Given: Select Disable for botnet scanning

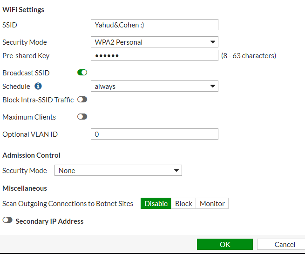Looking at the screenshot, I should (x=156, y=204).
